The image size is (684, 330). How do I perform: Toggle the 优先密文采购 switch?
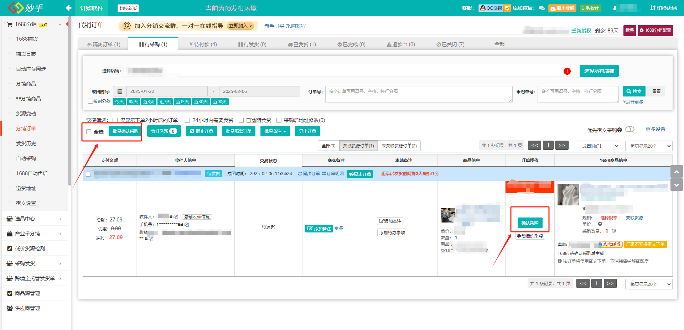(630, 130)
